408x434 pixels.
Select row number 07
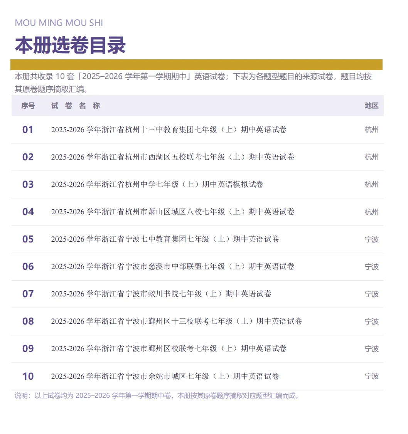(28, 294)
